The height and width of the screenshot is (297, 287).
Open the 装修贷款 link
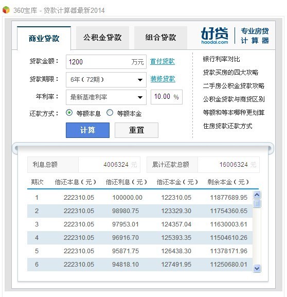pyautogui.click(x=163, y=79)
